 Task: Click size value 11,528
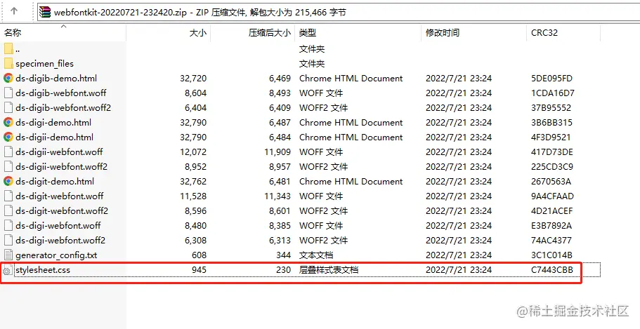coord(193,196)
